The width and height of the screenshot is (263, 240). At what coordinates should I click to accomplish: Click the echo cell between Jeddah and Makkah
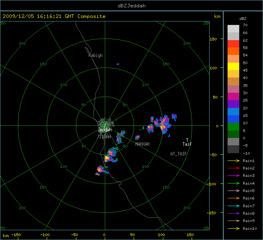(120, 137)
